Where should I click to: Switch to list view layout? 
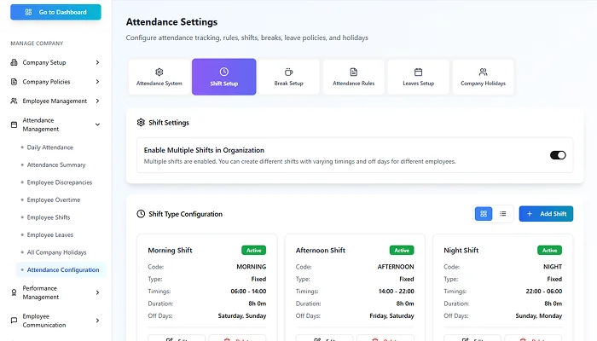pos(502,214)
